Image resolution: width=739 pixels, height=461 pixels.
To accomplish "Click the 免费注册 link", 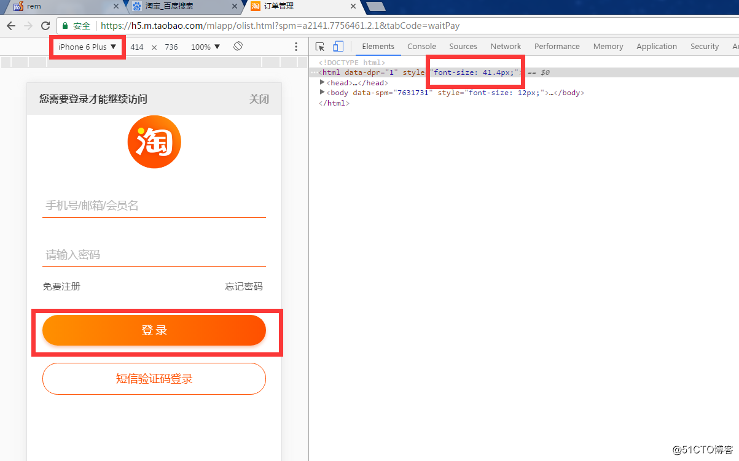I will click(x=61, y=287).
